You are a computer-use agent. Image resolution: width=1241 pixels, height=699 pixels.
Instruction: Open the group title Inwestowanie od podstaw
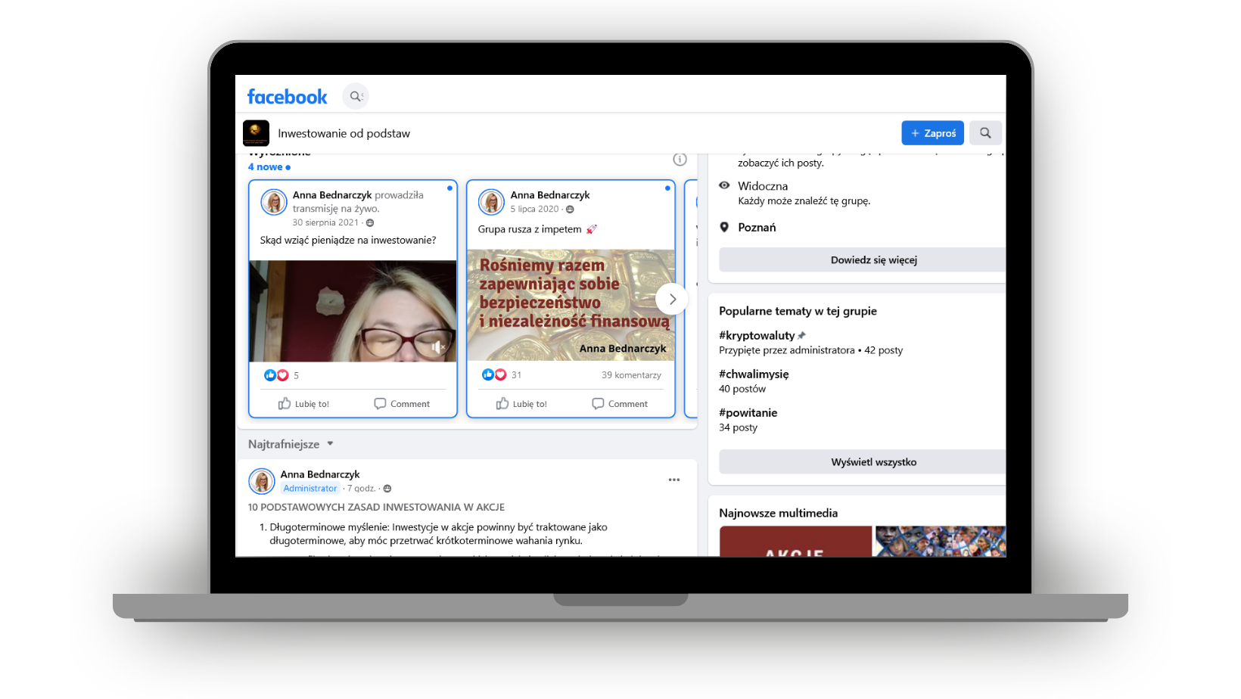344,133
